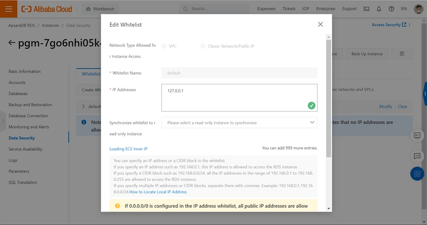Open Service Availability in sidebar
427x225 pixels.
[x=25, y=149]
